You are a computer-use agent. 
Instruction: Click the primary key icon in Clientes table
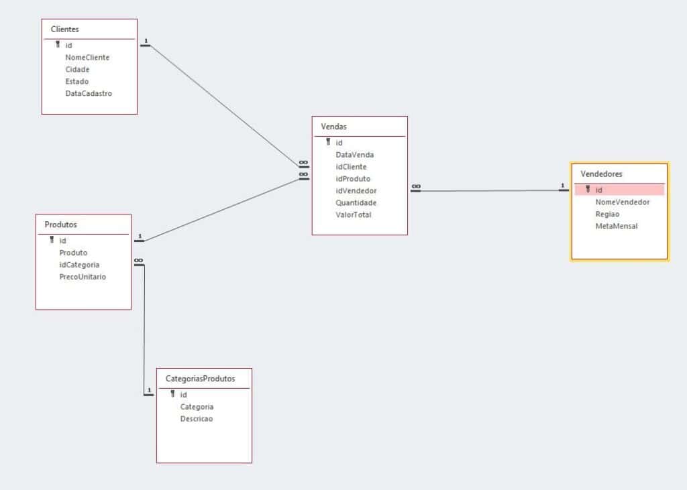pos(58,45)
